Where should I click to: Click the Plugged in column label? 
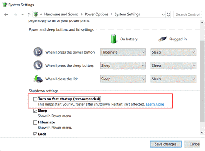(x=178, y=39)
